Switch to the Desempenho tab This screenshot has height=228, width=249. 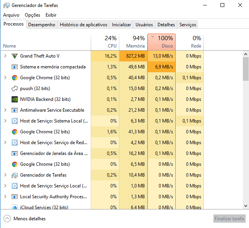[42, 25]
